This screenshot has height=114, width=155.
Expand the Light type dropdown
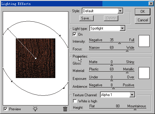pos(122,28)
